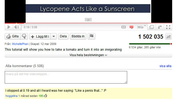This screenshot has width=174, height=100.
Task: Expand Visa hela beskrivningen
Action: coord(88,55)
